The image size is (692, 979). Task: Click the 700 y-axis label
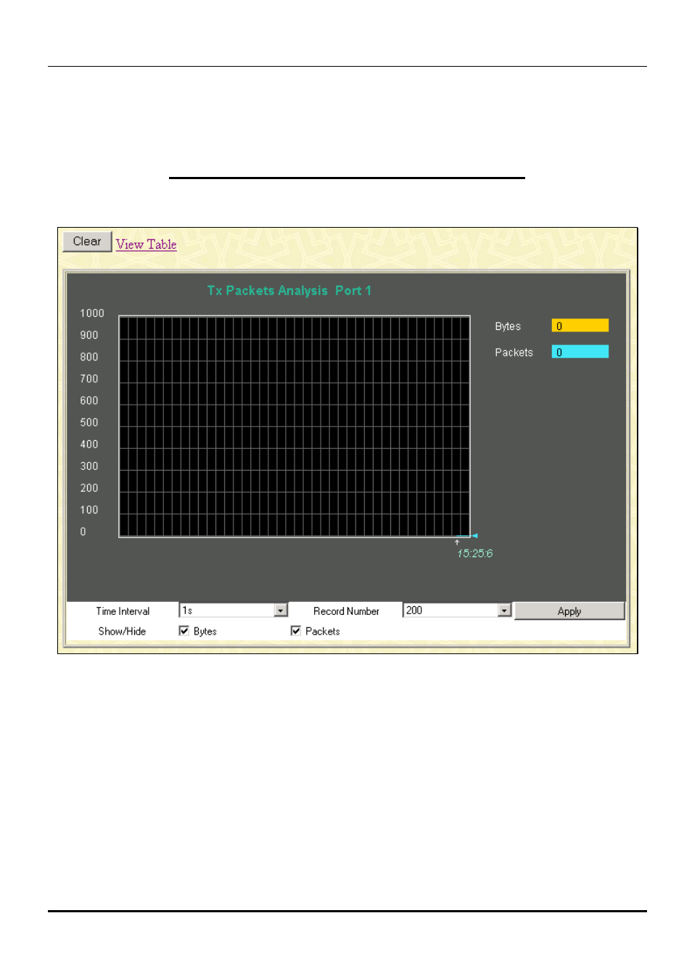coord(89,379)
